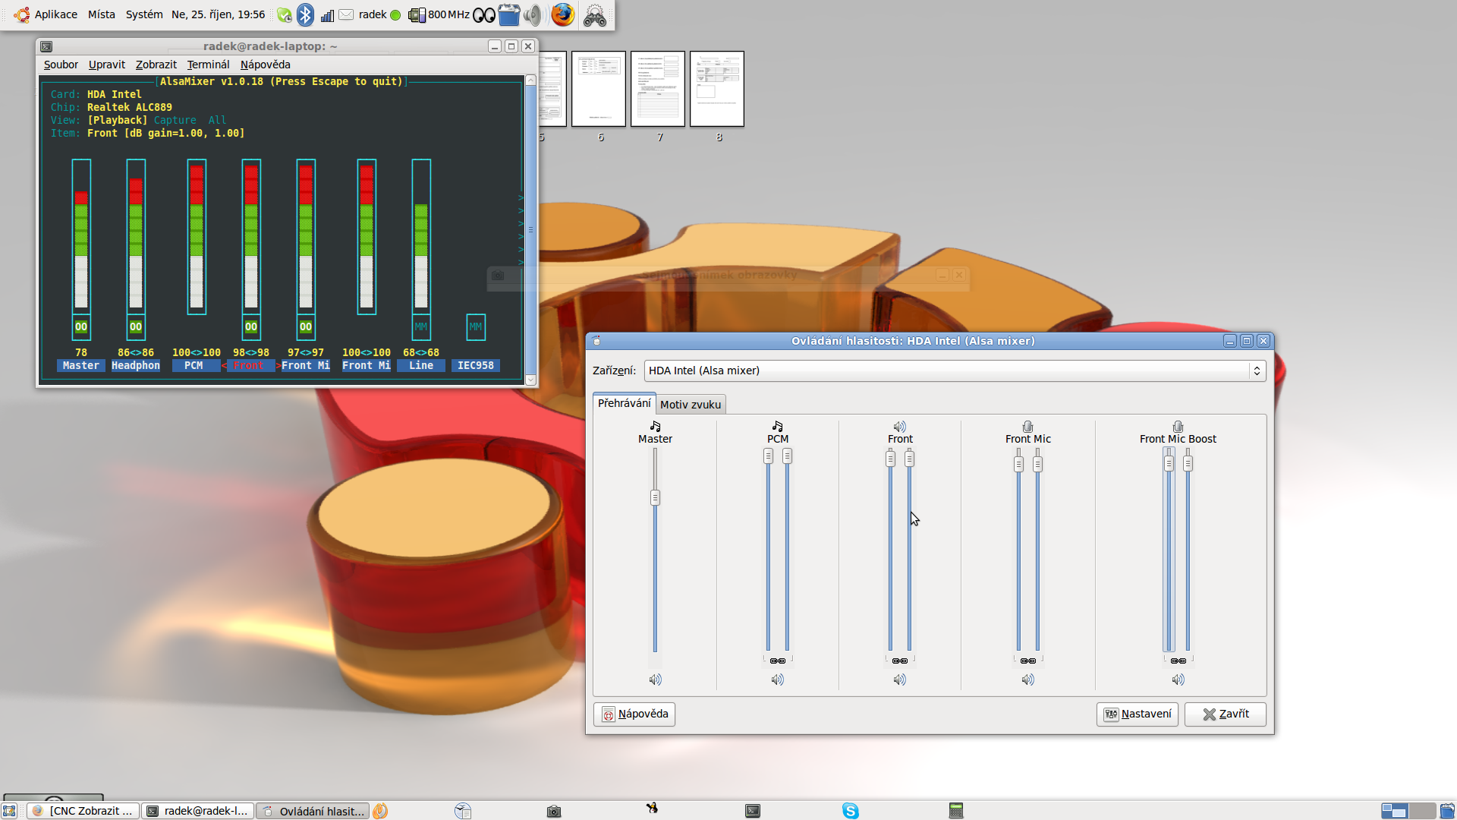Open the Terminál menu
The width and height of the screenshot is (1457, 820).
(x=208, y=65)
